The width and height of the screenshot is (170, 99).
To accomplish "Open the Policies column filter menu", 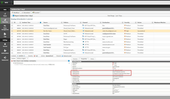I will pos(81,22).
